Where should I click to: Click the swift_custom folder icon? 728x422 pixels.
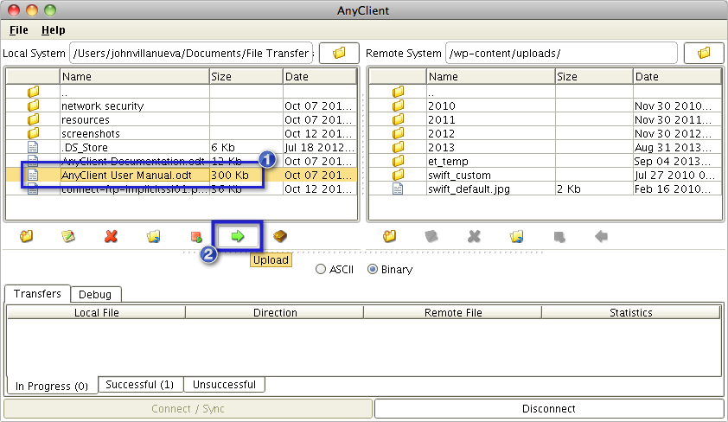click(x=398, y=175)
